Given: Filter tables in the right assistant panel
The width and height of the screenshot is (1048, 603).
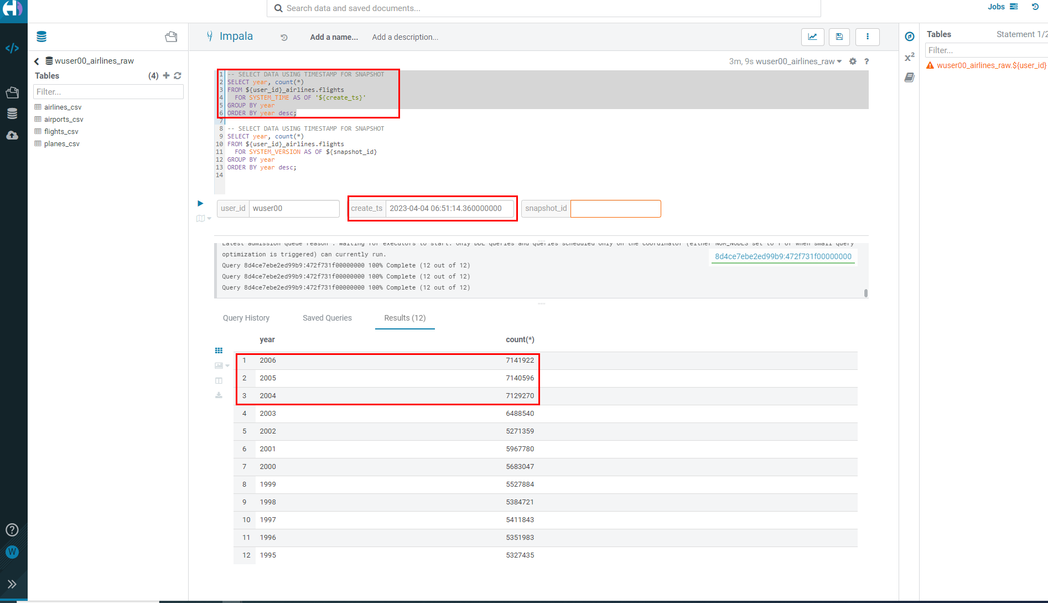Looking at the screenshot, I should pyautogui.click(x=987, y=50).
